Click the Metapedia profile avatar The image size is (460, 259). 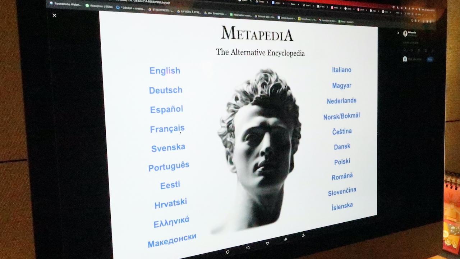point(405,33)
